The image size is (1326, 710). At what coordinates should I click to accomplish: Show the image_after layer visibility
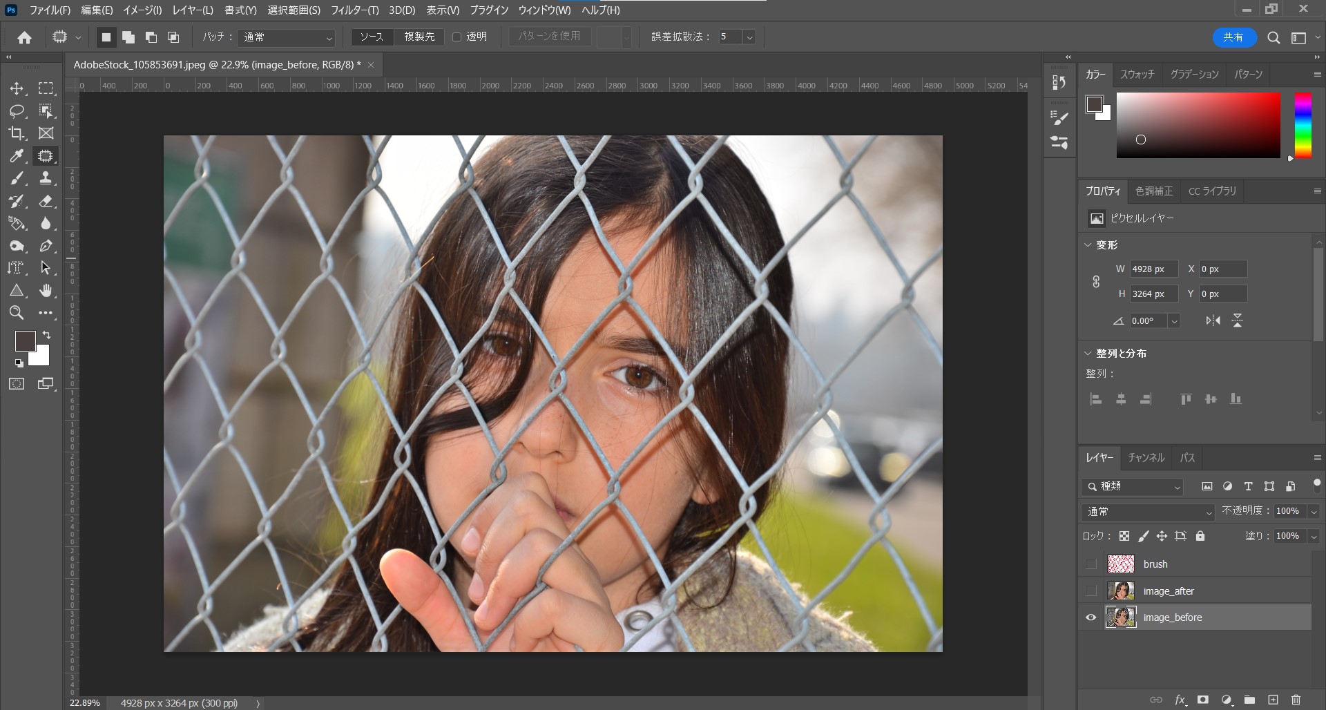tap(1091, 591)
